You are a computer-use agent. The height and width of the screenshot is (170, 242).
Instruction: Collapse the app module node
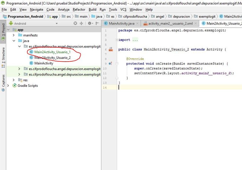[x=8, y=30]
